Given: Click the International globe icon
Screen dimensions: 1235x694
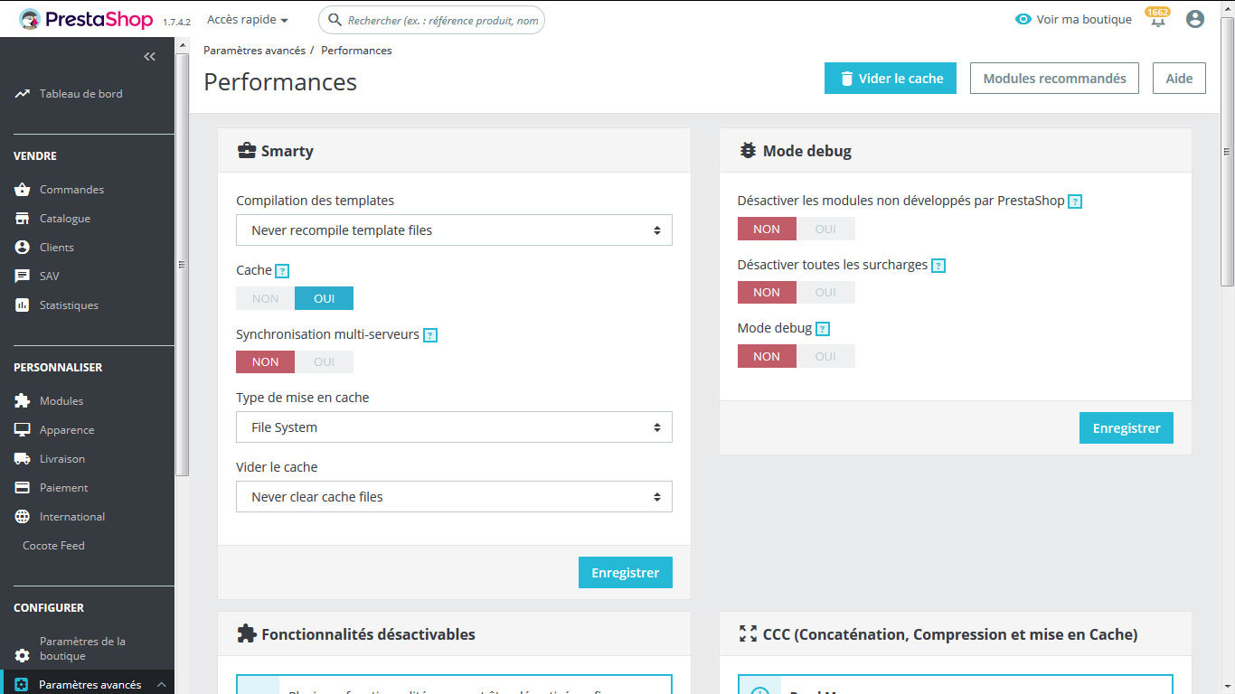Looking at the screenshot, I should 23,517.
